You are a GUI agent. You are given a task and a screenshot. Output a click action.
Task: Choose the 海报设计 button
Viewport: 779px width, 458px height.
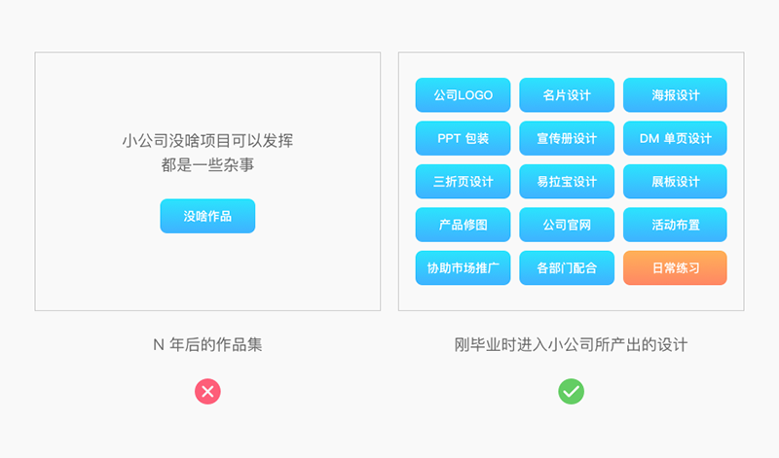coord(675,95)
